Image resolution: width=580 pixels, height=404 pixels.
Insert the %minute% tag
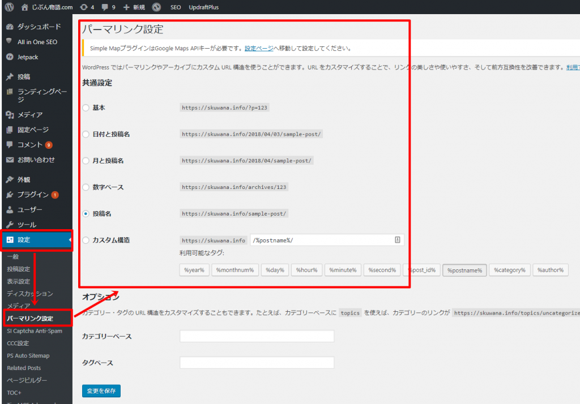[343, 270]
